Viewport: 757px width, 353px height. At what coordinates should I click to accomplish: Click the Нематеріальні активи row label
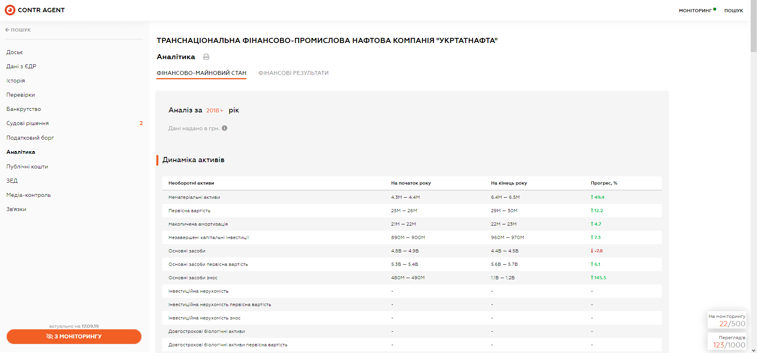pos(194,197)
